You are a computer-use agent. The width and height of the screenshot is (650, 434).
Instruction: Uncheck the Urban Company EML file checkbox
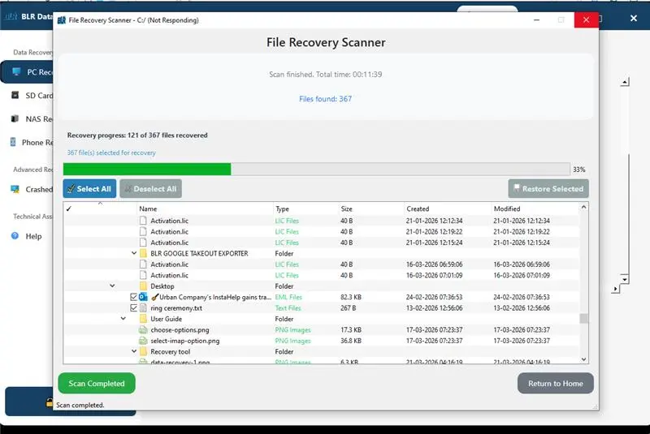pos(134,298)
